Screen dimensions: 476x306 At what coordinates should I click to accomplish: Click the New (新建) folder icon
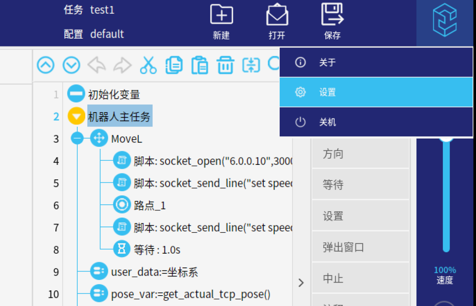click(x=221, y=16)
